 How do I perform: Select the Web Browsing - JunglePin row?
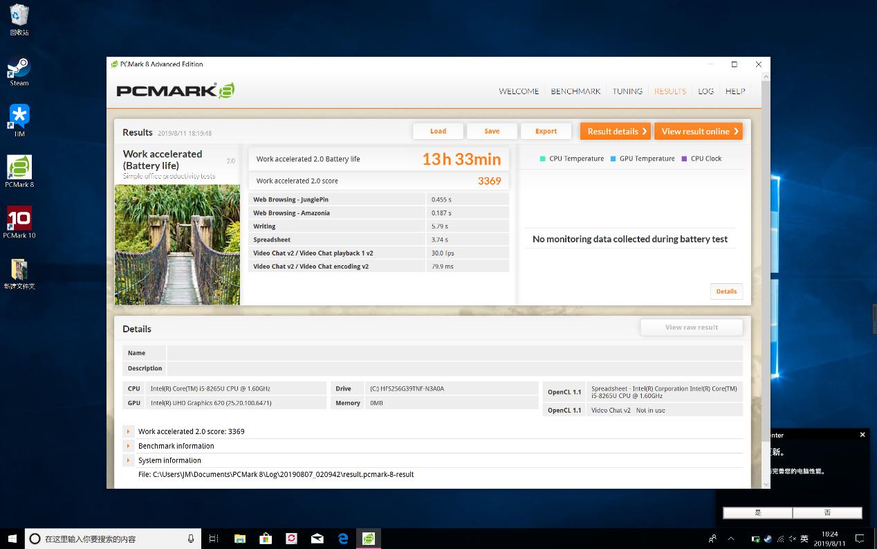coord(379,199)
